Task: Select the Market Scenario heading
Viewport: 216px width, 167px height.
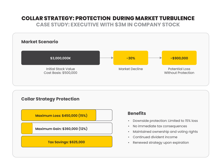Action: (x=40, y=42)
